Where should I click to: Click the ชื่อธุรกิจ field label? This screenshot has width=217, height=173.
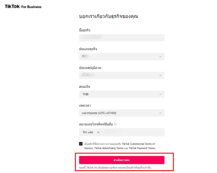click(x=85, y=30)
